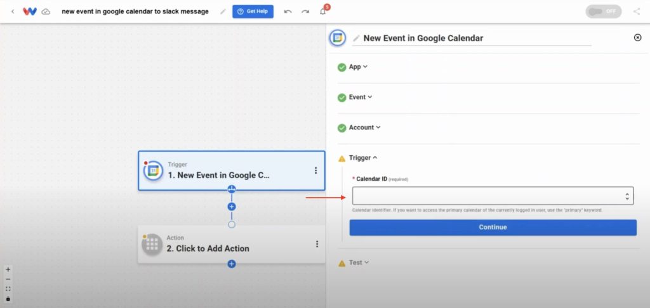The image size is (650, 308).
Task: Open the app logo home icon
Action: pyautogui.click(x=30, y=11)
